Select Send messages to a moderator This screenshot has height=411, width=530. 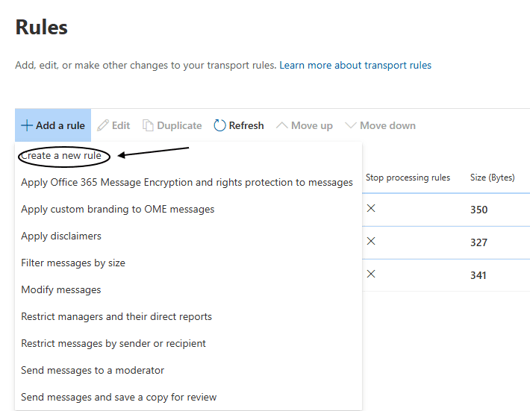93,370
